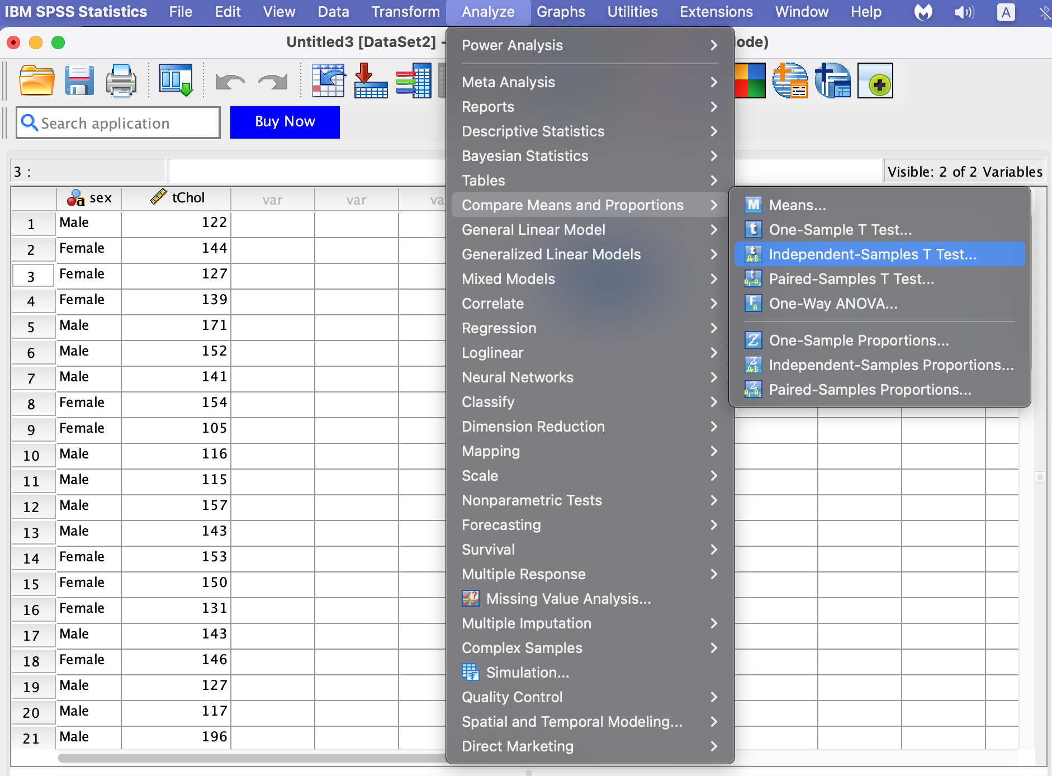Open the Transform menu
Image resolution: width=1052 pixels, height=776 pixels.
pyautogui.click(x=405, y=12)
